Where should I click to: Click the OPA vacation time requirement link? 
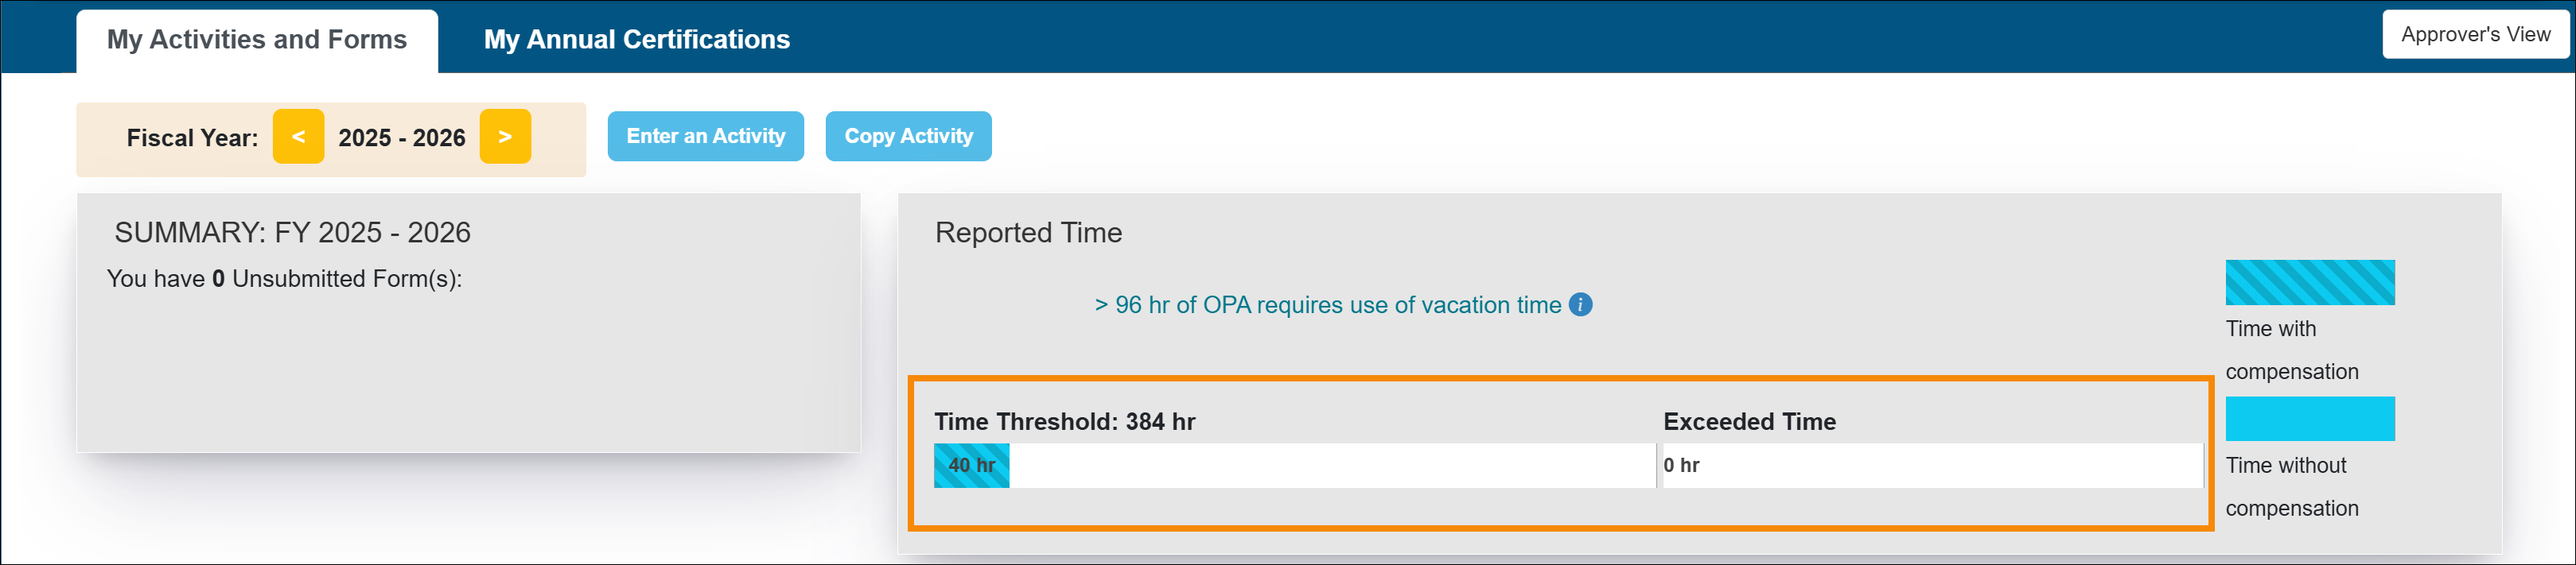pyautogui.click(x=1327, y=305)
